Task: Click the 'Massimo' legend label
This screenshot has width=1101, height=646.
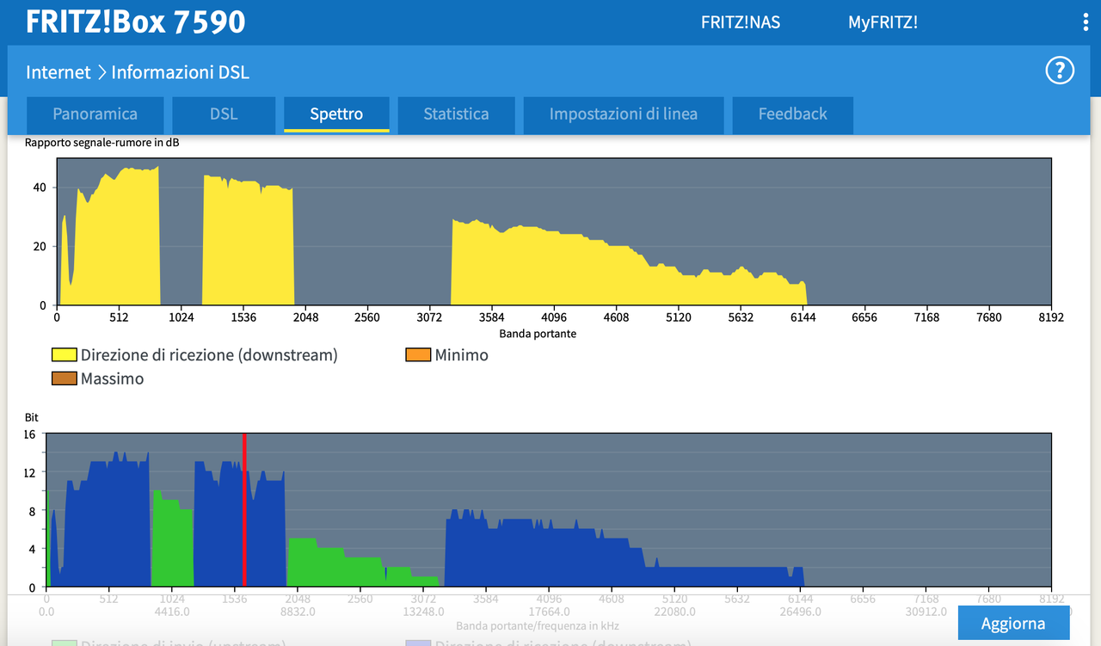Action: coord(113,378)
